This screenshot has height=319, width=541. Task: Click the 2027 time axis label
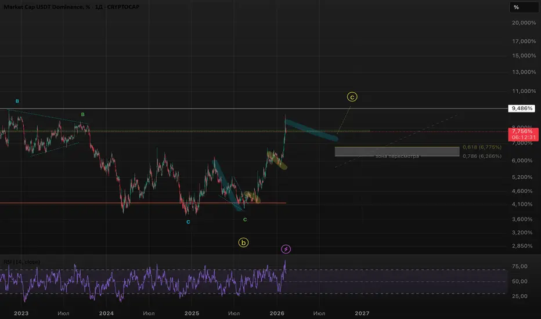coord(362,313)
